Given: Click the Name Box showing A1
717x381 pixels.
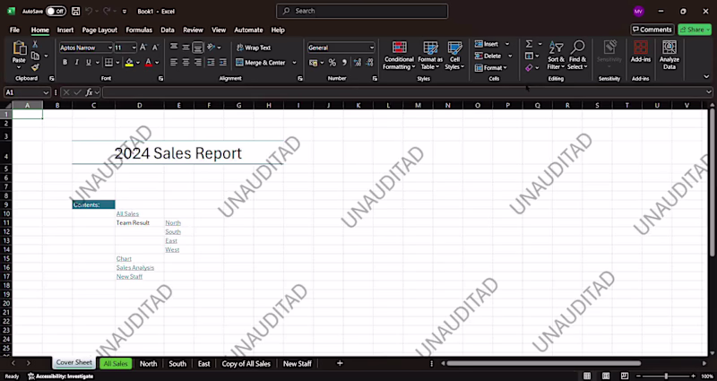Looking at the screenshot, I should [27, 92].
